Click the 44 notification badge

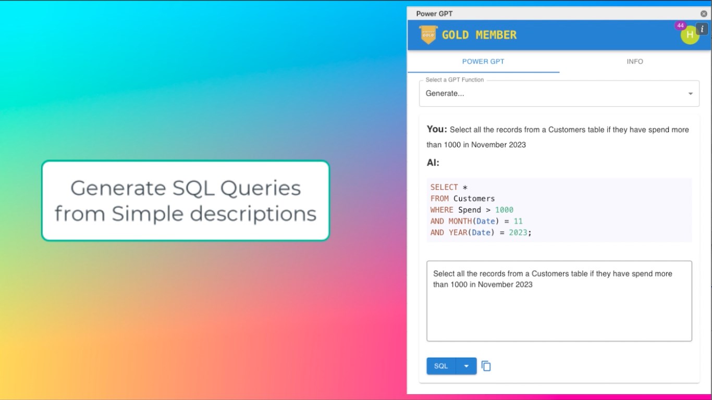[x=680, y=26]
